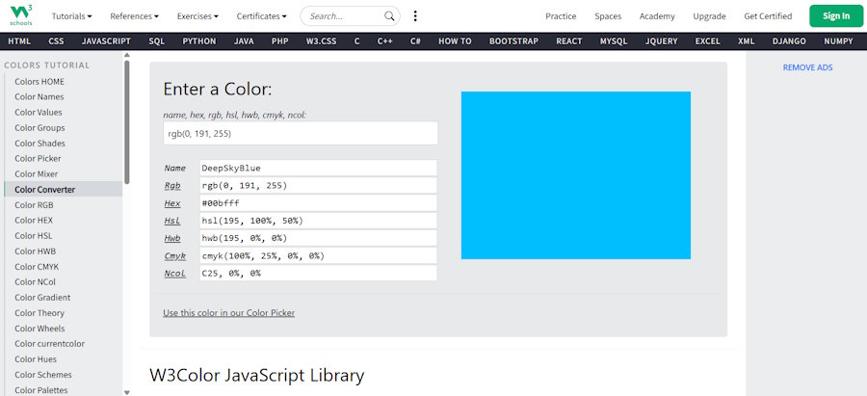Click the search magnifier icon
The width and height of the screenshot is (867, 396).
point(389,16)
